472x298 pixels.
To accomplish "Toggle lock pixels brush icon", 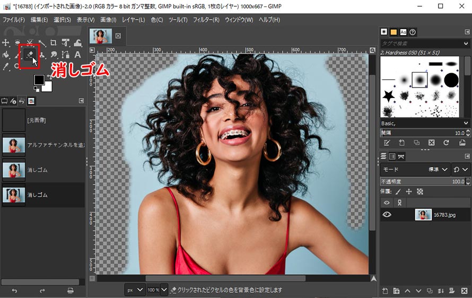I will pyautogui.click(x=398, y=191).
